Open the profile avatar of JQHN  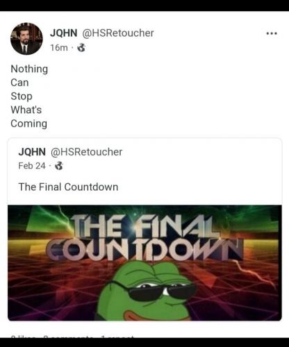(26, 39)
